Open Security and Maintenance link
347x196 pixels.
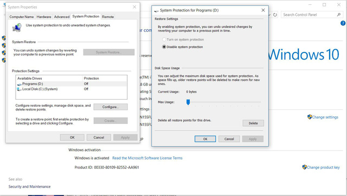tap(29, 187)
